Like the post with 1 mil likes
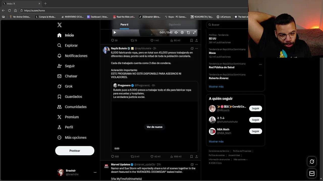 point(155,40)
